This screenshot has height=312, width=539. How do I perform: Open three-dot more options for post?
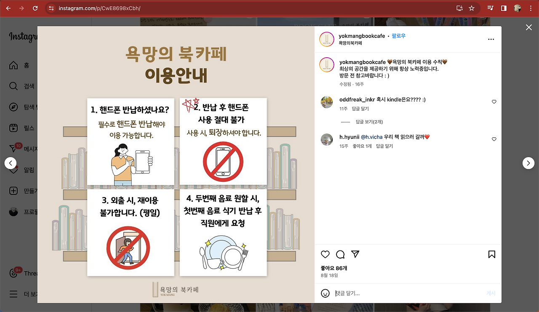click(491, 39)
